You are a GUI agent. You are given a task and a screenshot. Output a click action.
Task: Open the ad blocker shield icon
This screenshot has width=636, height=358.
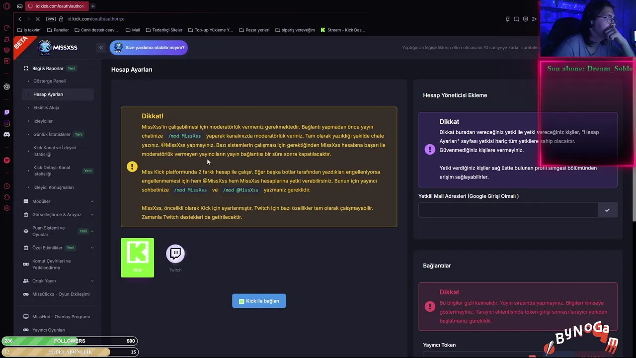tap(525, 19)
